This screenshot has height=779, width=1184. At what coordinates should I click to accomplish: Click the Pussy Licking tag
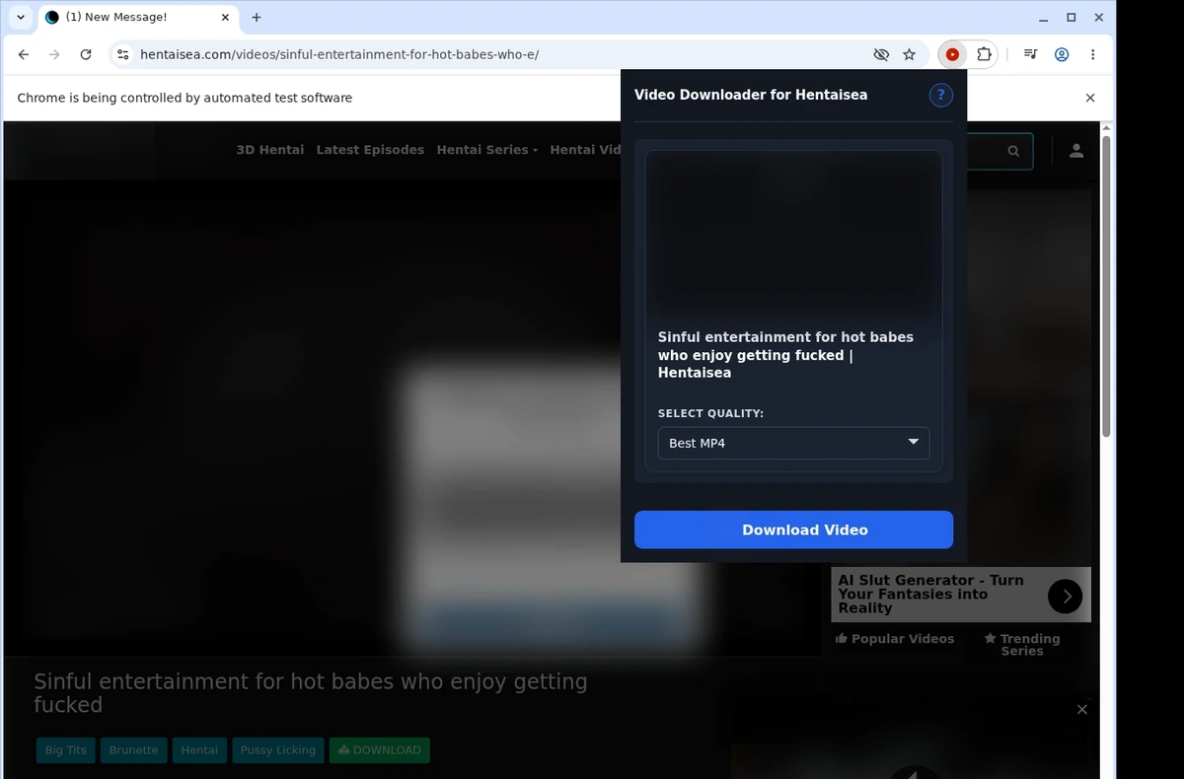pos(278,749)
